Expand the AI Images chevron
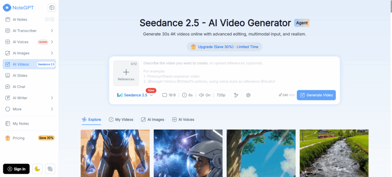392x177 pixels. point(52,53)
